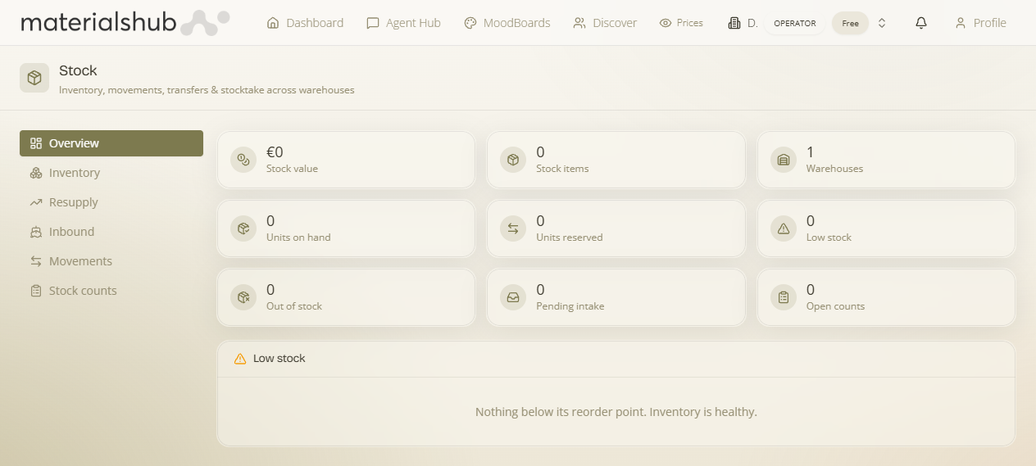Click the materialshub logo
Viewport: 1036px width, 466px height.
[x=125, y=22]
